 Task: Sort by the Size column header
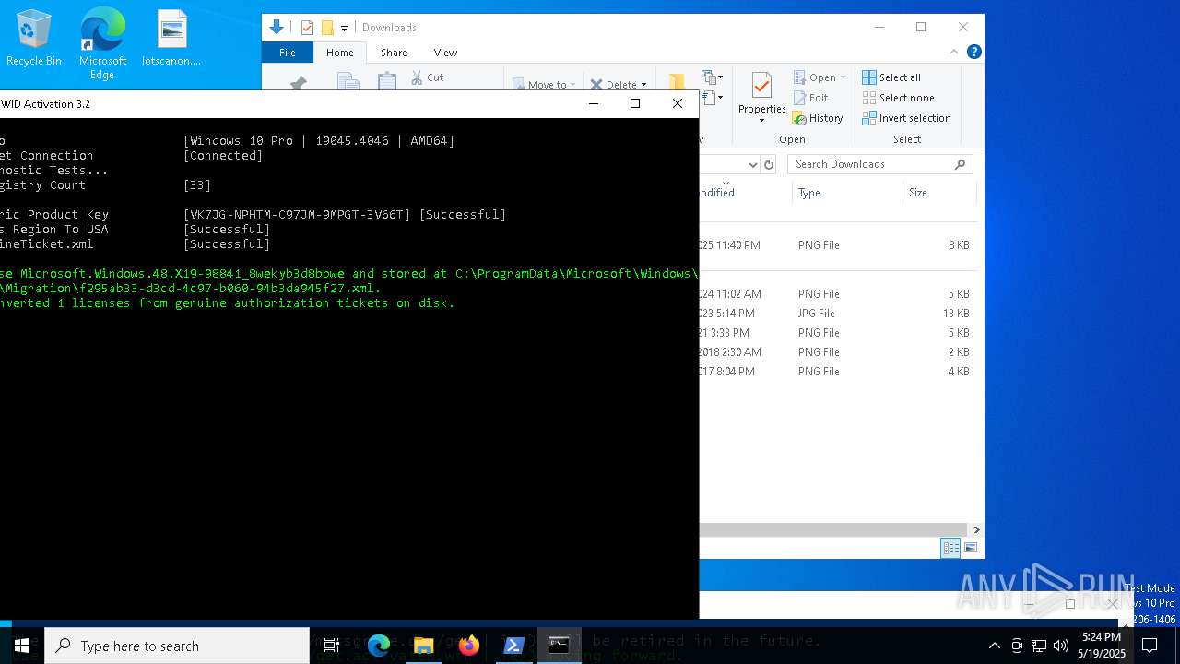938,193
